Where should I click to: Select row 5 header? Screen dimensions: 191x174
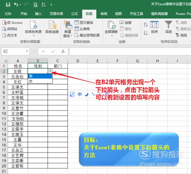pyautogui.click(x=4, y=87)
